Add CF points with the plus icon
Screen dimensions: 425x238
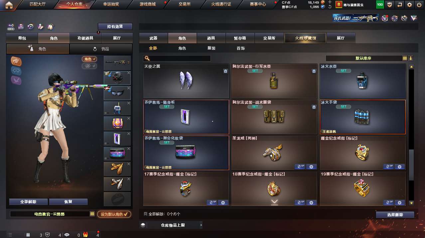point(330,2)
